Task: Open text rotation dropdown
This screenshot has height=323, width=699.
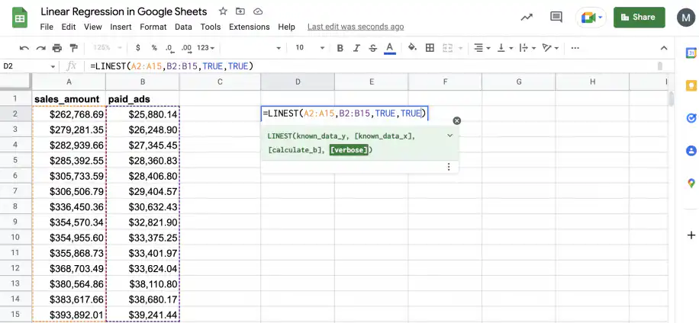Action: point(550,47)
